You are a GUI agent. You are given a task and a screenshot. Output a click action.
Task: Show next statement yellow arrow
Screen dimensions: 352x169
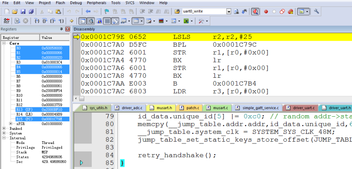(72, 21)
